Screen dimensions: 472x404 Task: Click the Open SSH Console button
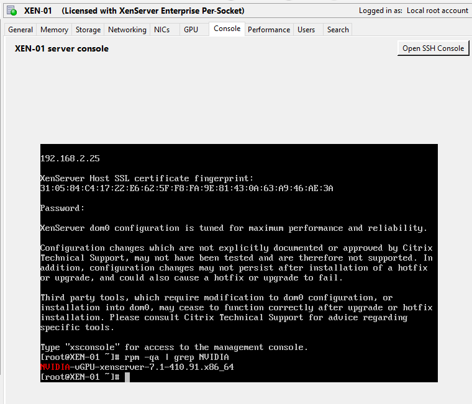click(433, 48)
